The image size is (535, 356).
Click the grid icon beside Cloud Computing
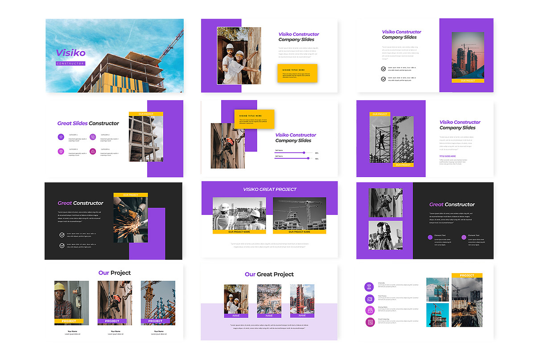(370, 322)
